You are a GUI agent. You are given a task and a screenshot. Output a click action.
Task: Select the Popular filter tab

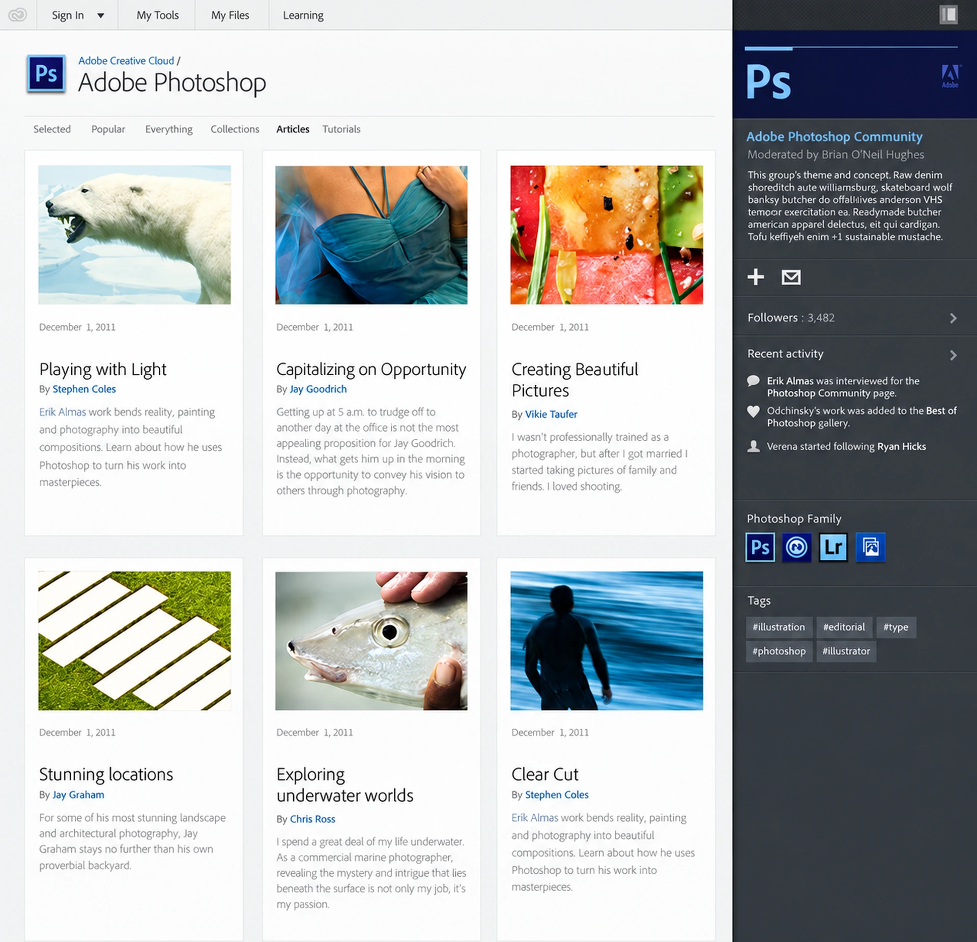[x=108, y=129]
